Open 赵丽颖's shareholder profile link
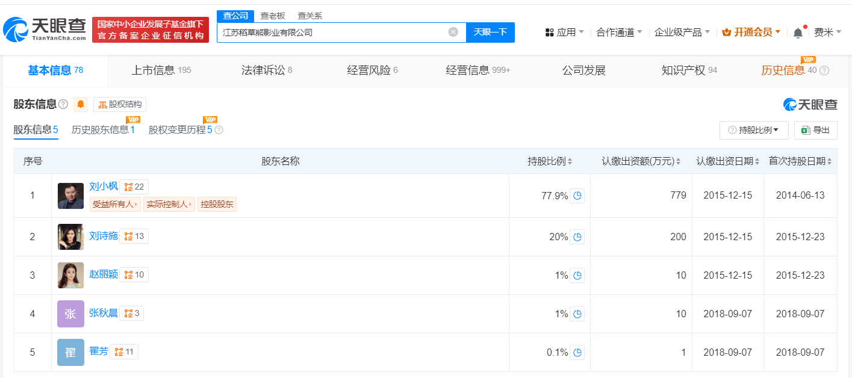This screenshot has width=852, height=378. click(103, 274)
